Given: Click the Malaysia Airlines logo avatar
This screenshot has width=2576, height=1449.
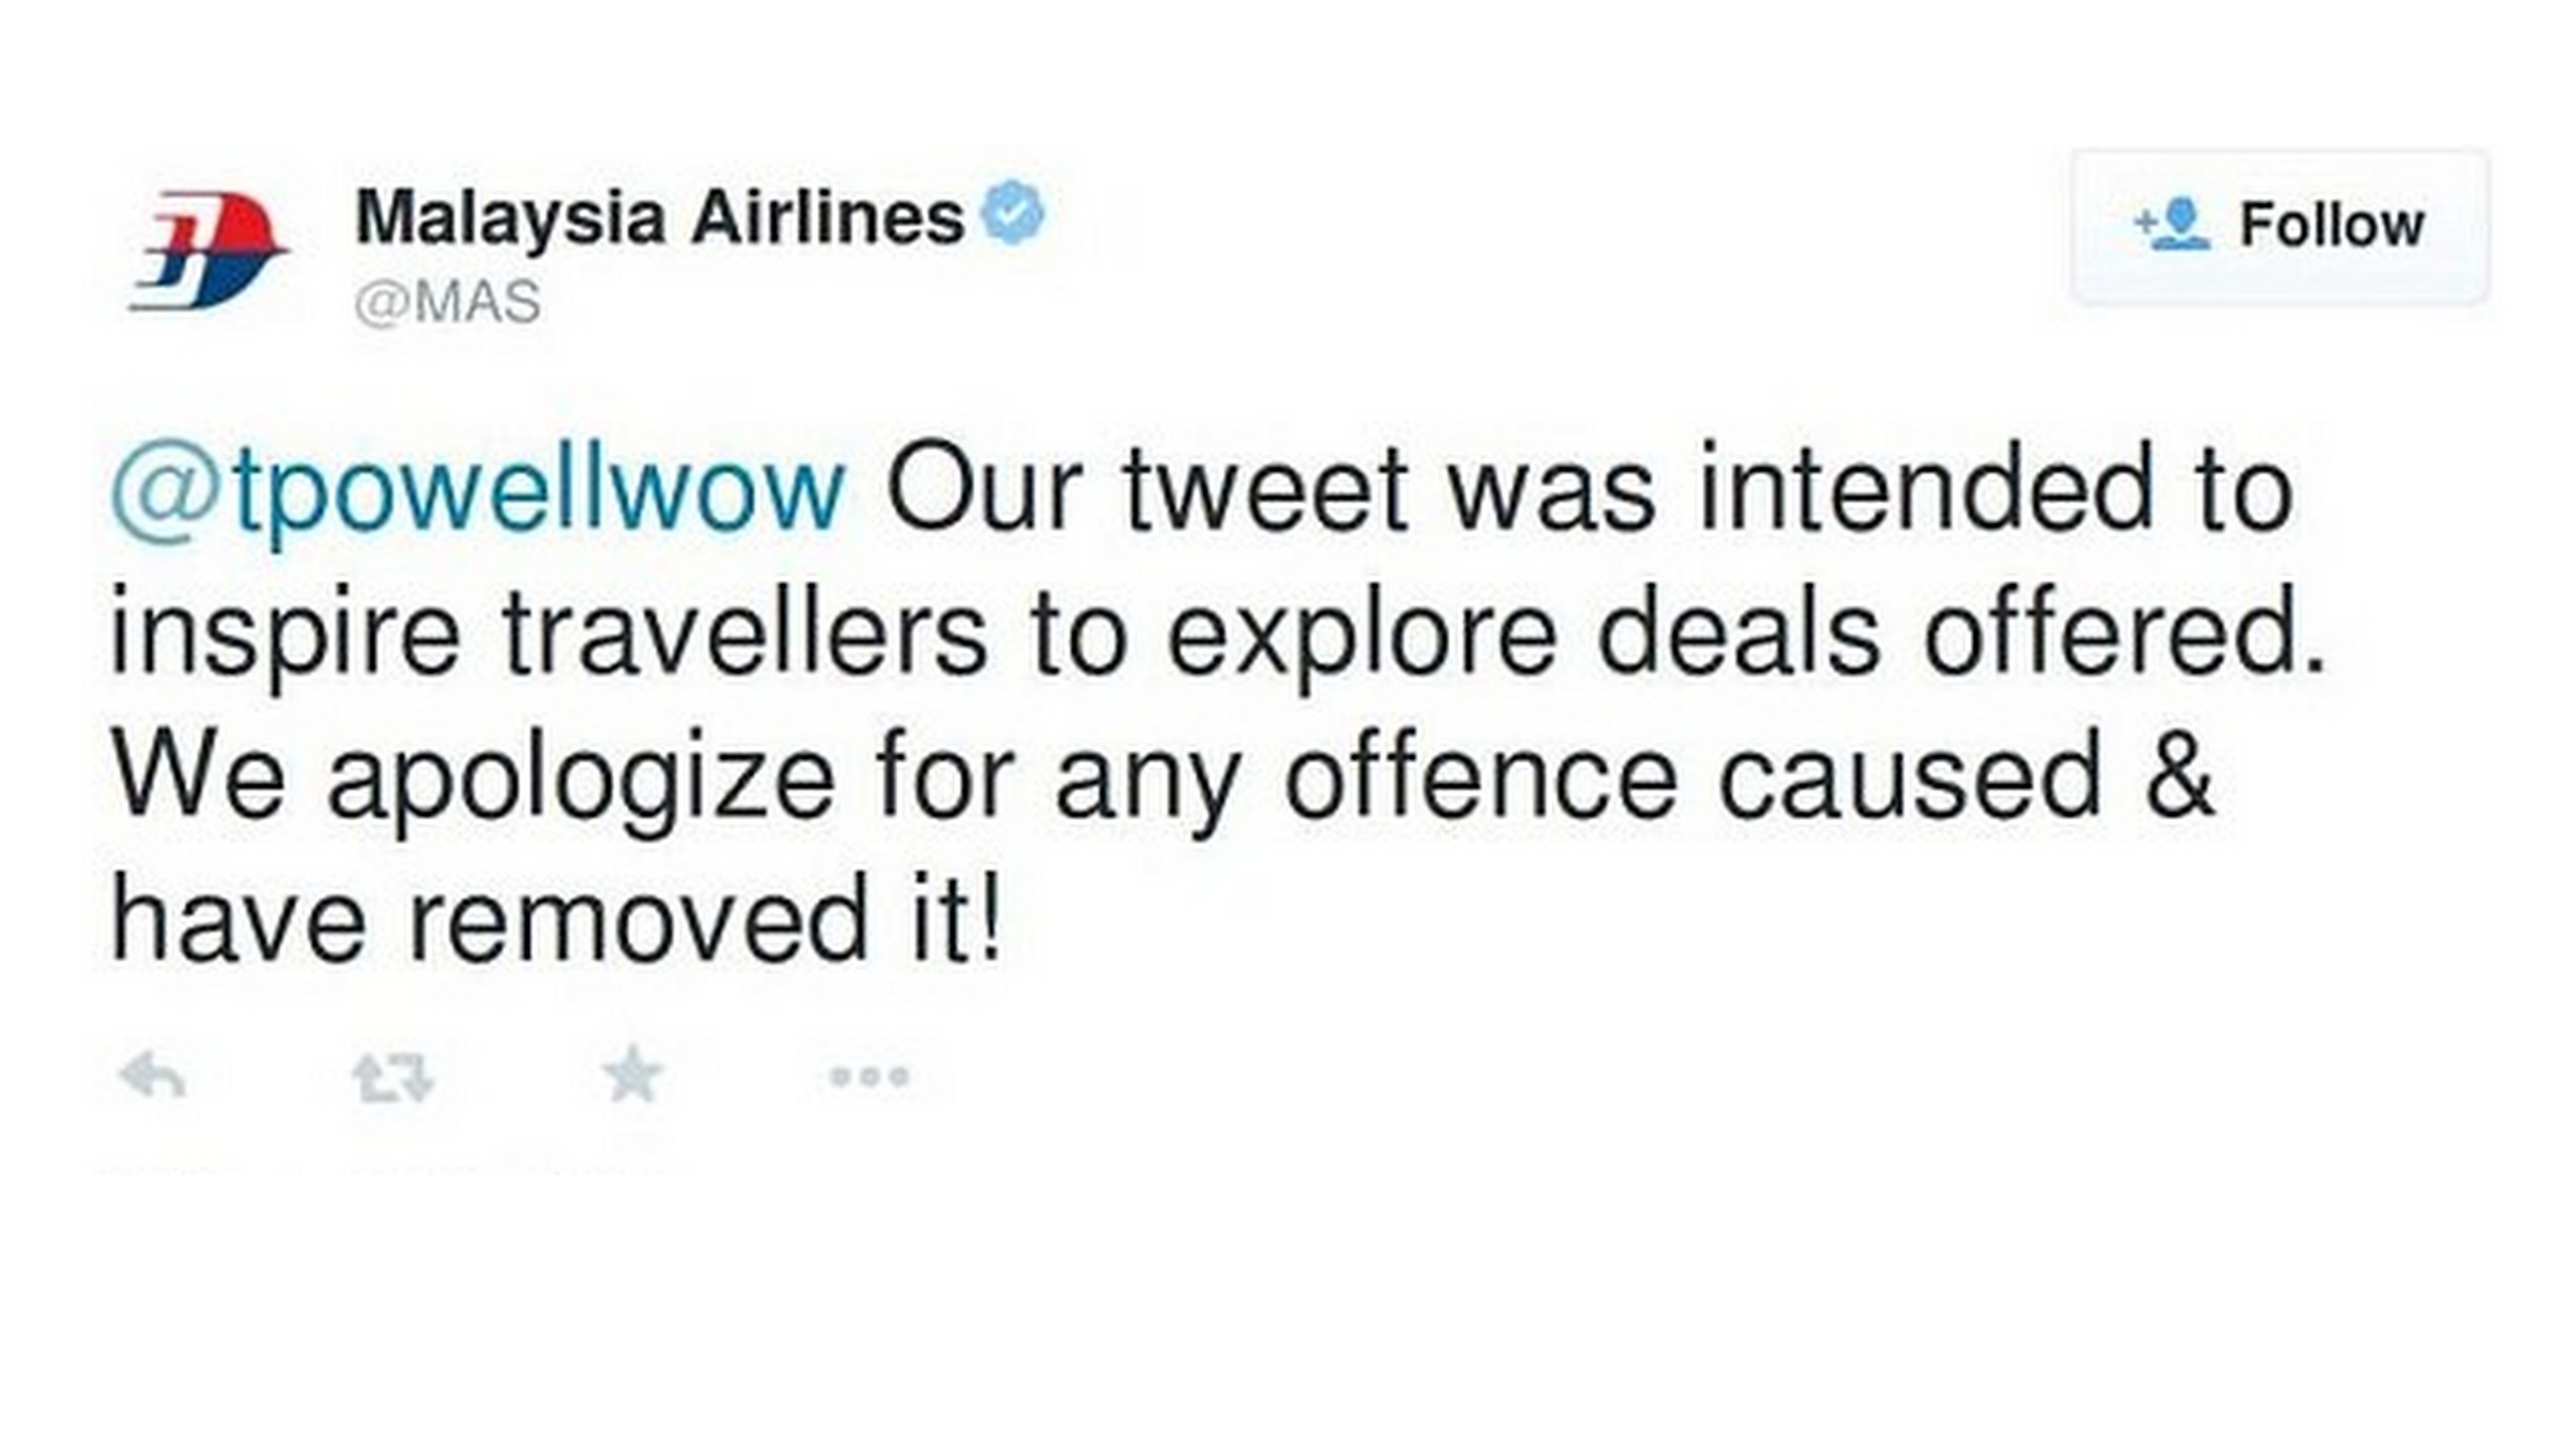Looking at the screenshot, I should [208, 250].
